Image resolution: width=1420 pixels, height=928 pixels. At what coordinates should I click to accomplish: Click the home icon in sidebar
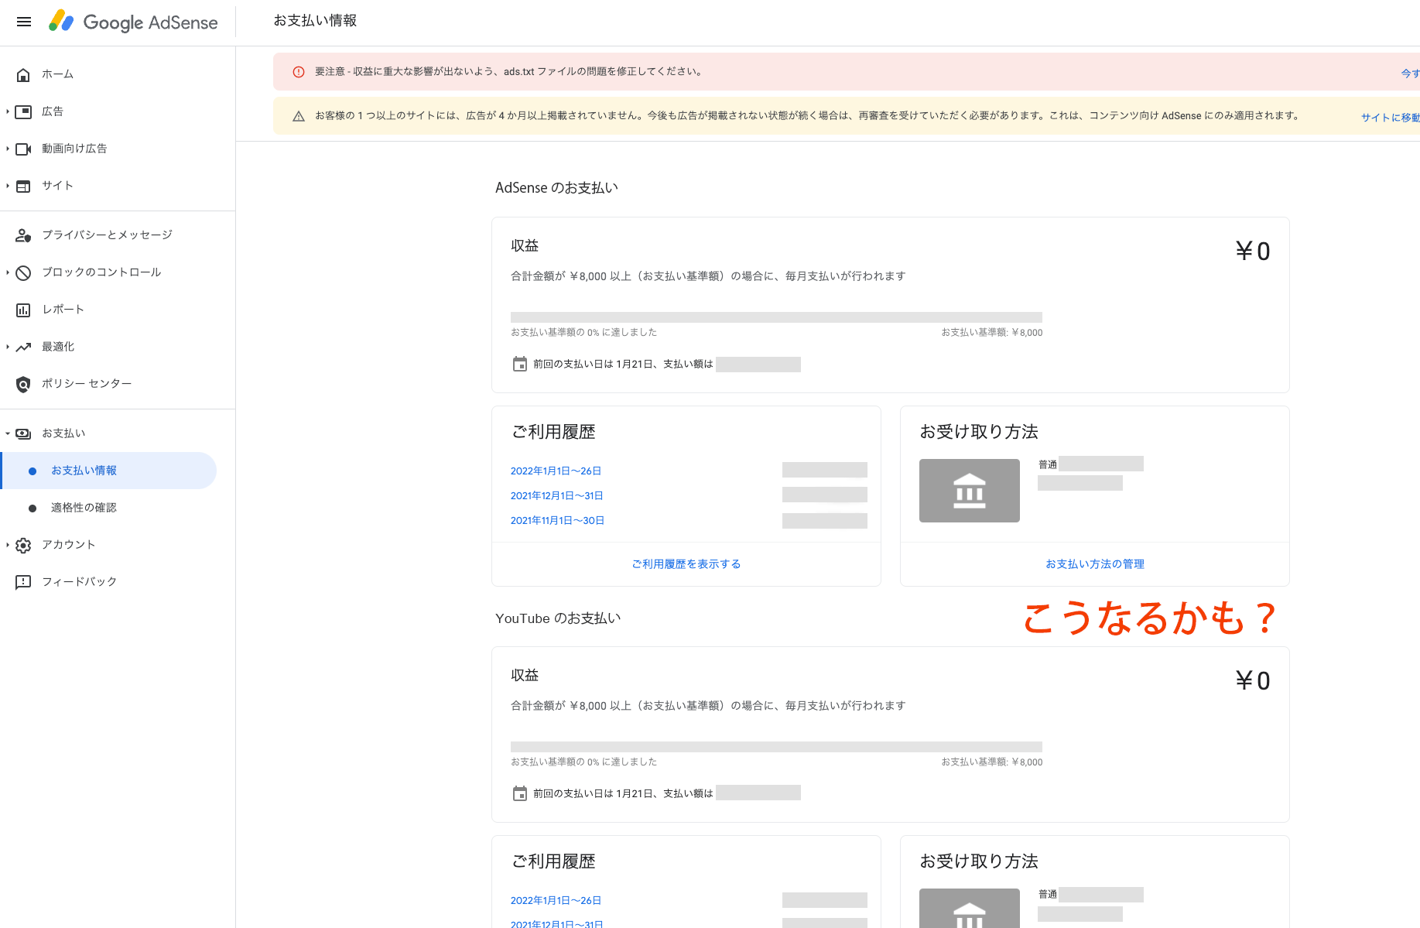tap(23, 75)
